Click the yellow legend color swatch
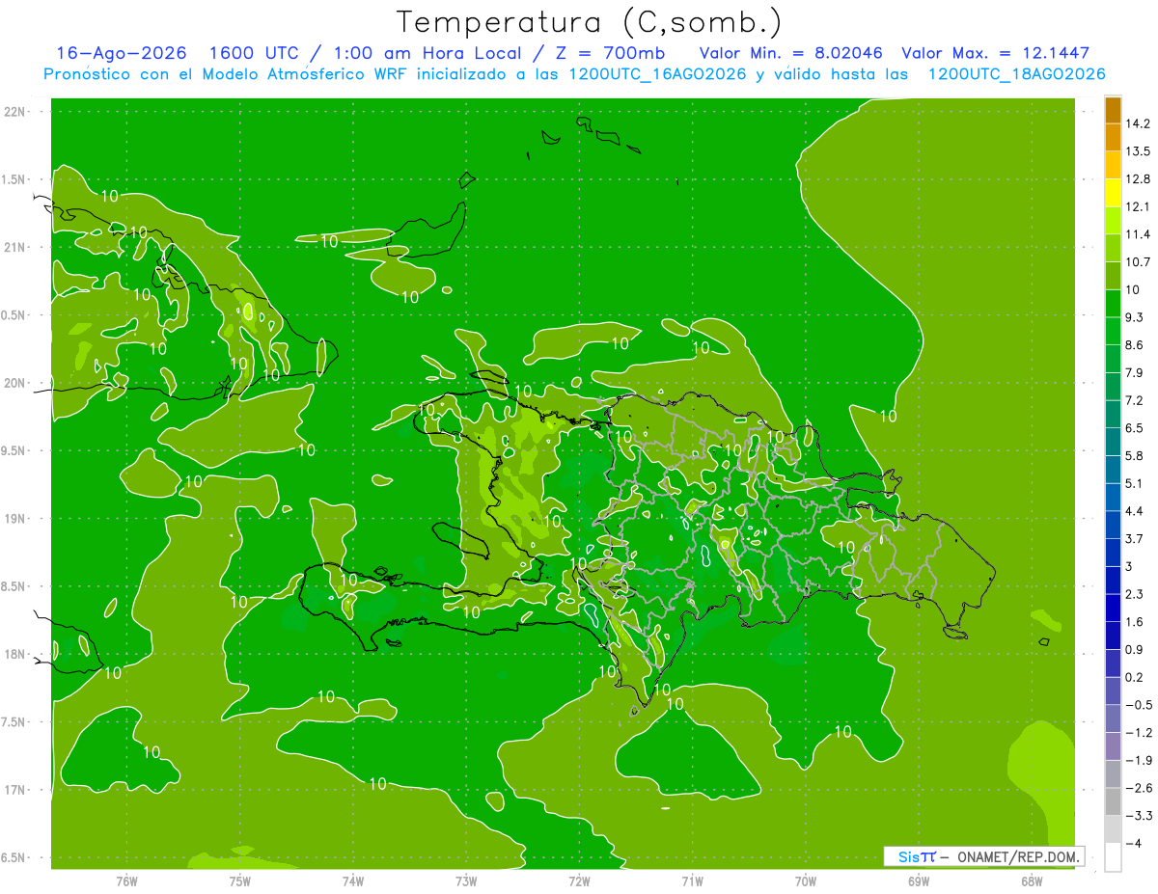The height and width of the screenshot is (894, 1158). (1113, 193)
